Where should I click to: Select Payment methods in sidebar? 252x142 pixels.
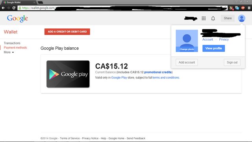click(x=15, y=48)
